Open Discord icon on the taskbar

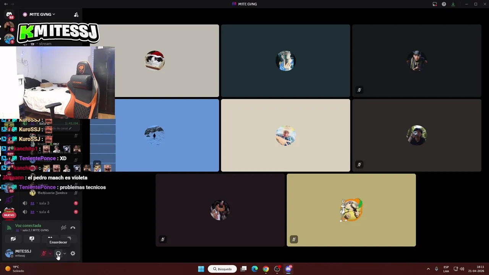click(288, 269)
